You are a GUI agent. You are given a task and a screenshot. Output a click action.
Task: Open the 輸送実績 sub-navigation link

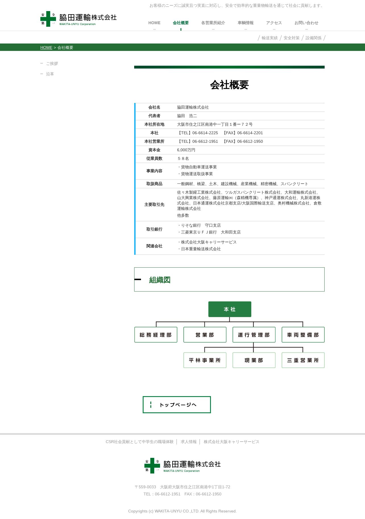pyautogui.click(x=269, y=38)
